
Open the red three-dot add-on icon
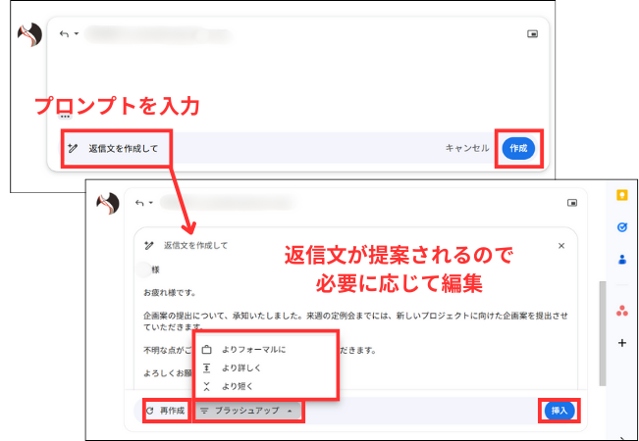(x=622, y=311)
